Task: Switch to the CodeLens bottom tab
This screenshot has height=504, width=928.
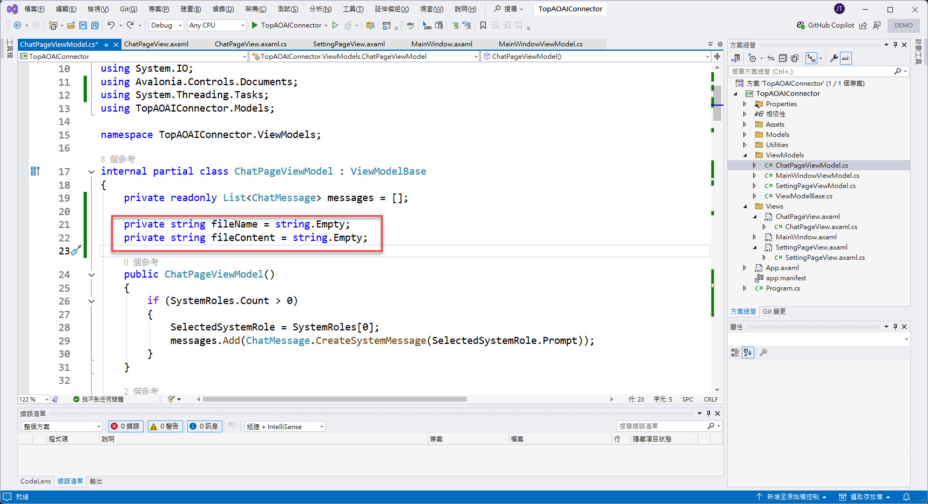Action: (36, 481)
